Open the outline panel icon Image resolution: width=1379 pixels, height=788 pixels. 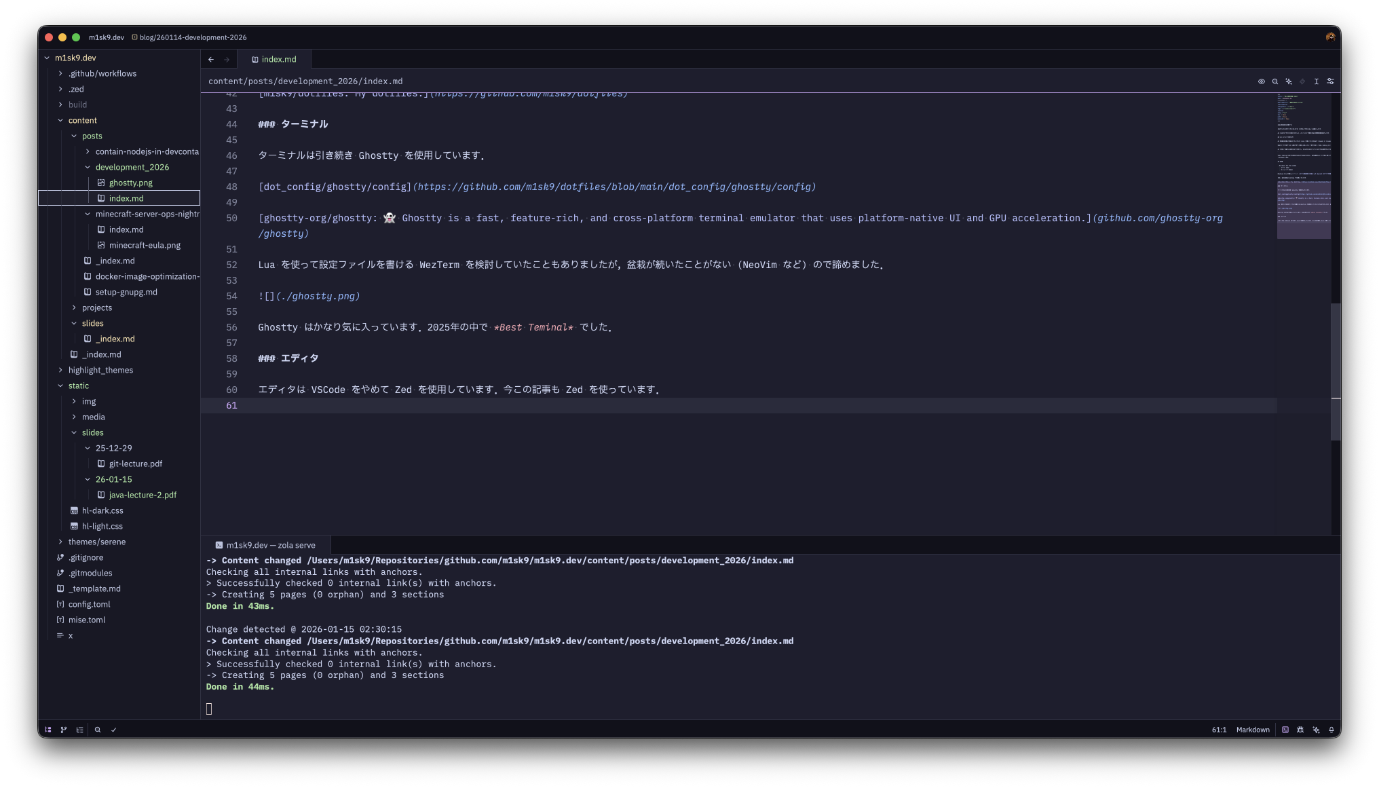tap(80, 730)
